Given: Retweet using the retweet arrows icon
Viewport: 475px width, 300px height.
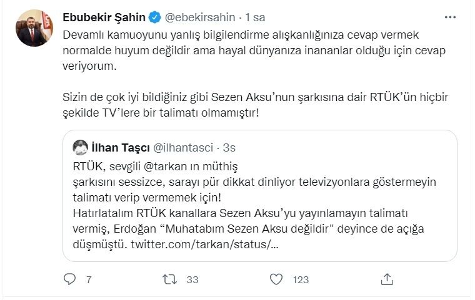Looking at the screenshot, I should (169, 279).
